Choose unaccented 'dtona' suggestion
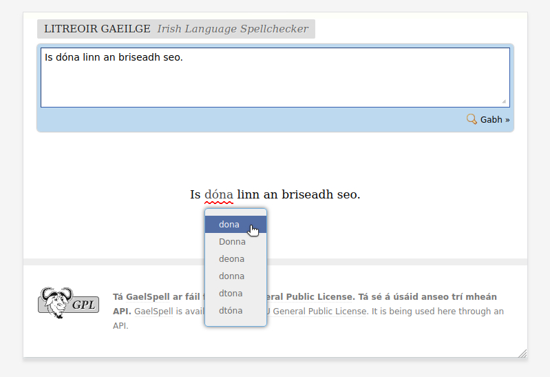 pyautogui.click(x=231, y=294)
